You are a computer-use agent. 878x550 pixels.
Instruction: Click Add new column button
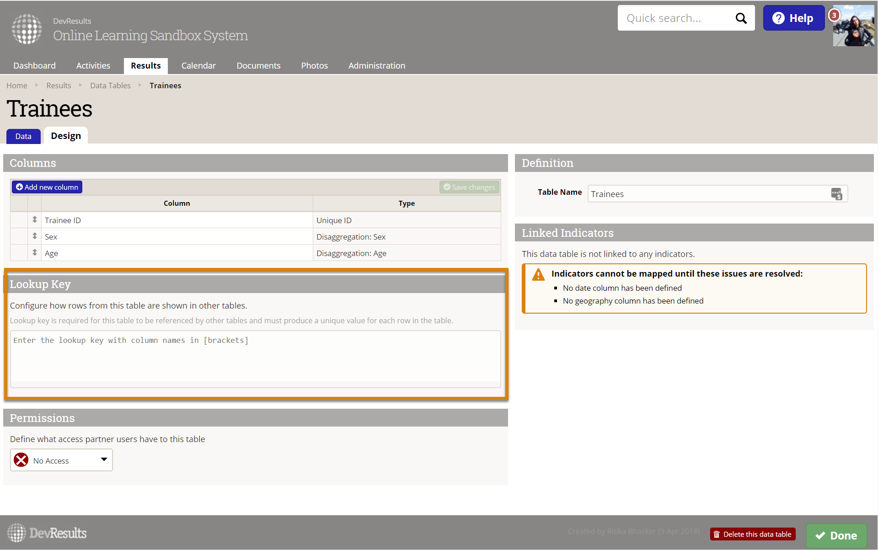tap(47, 187)
